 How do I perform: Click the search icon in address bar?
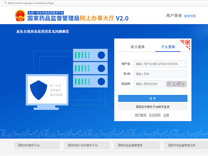[5, 3]
